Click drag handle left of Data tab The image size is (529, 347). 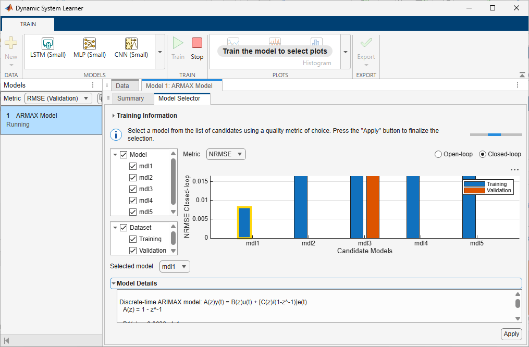click(x=107, y=85)
